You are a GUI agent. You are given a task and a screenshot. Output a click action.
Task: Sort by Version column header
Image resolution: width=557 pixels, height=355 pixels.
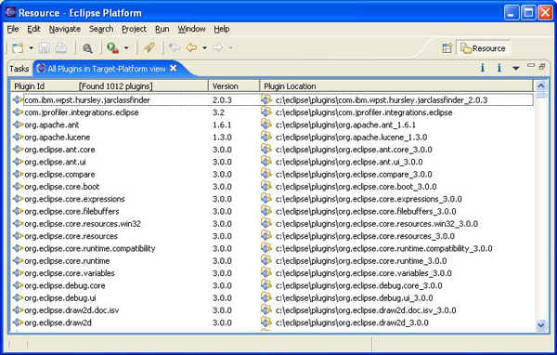point(234,86)
